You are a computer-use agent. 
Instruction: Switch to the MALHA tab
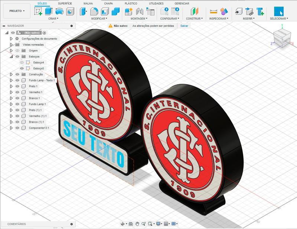point(88,3)
